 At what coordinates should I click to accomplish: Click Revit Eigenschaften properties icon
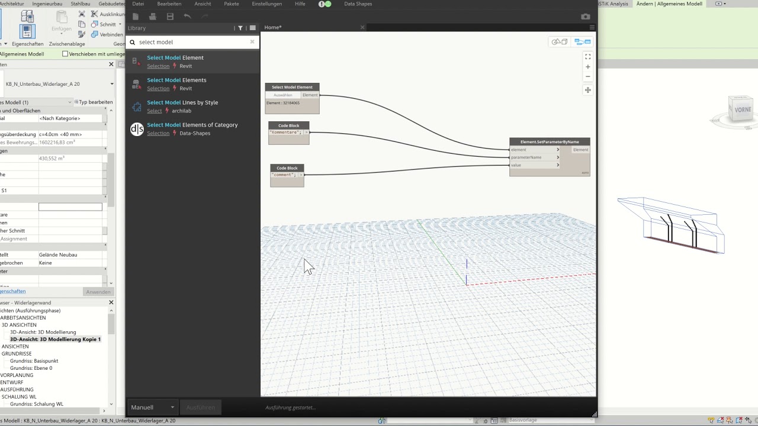(27, 32)
